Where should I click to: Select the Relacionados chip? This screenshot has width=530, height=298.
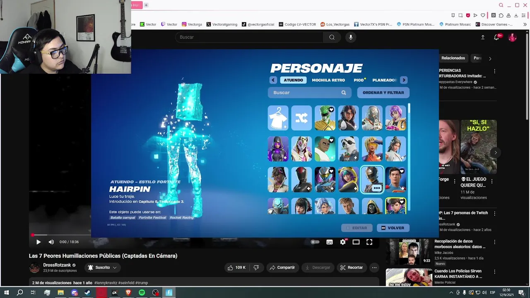[x=453, y=58]
